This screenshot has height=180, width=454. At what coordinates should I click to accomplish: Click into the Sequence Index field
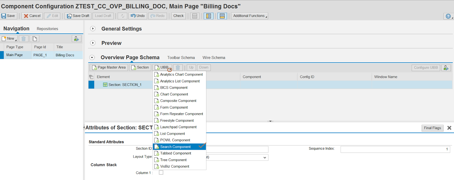pyautogui.click(x=395, y=149)
